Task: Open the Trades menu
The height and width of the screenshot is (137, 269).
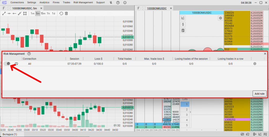Action: [x=66, y=3]
